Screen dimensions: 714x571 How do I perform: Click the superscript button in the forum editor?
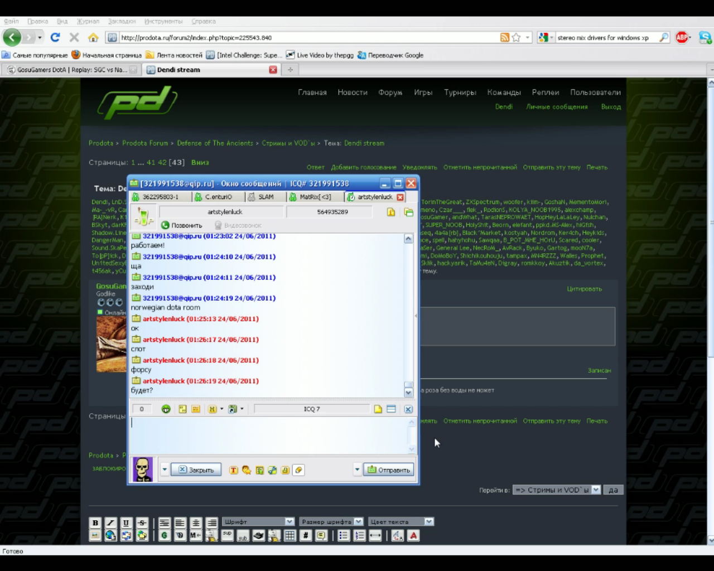[x=227, y=536]
